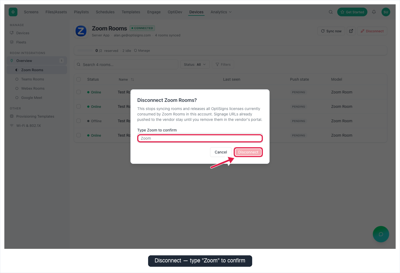Click header Disconnect button
The width and height of the screenshot is (400, 273).
[x=372, y=31]
